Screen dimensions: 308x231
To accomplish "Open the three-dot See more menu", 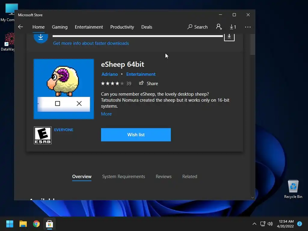I will click(x=248, y=27).
